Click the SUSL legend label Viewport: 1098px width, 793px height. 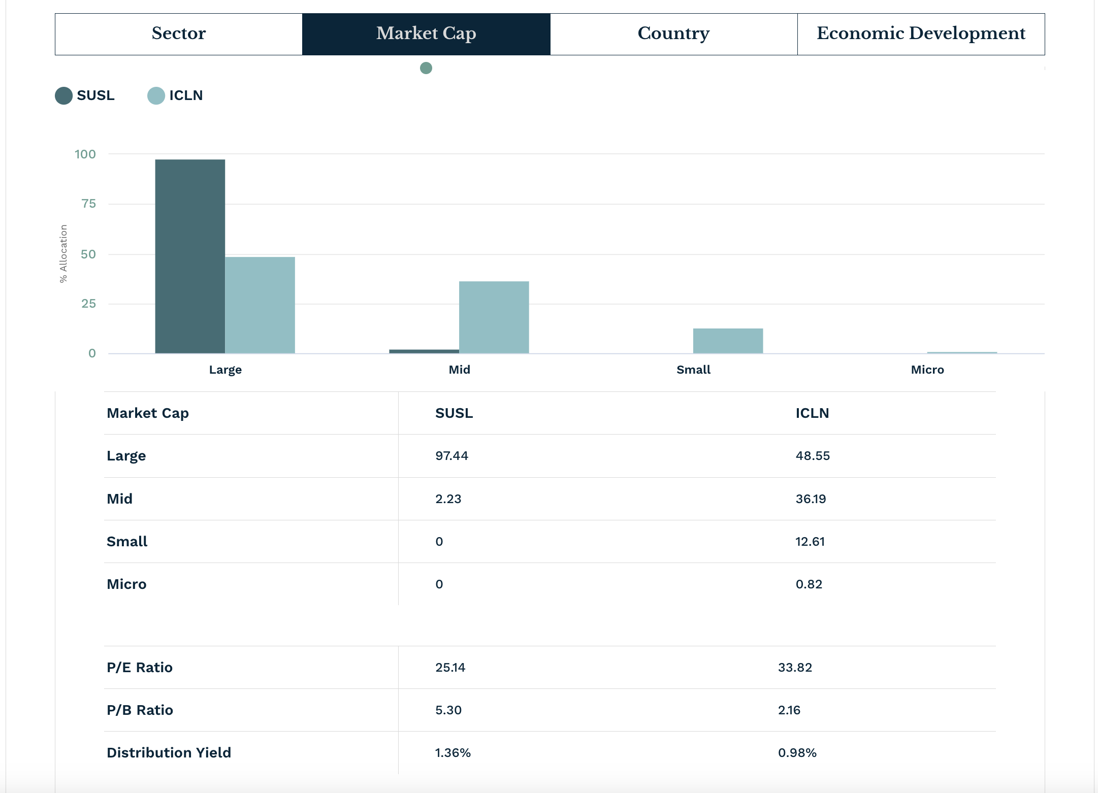point(96,95)
